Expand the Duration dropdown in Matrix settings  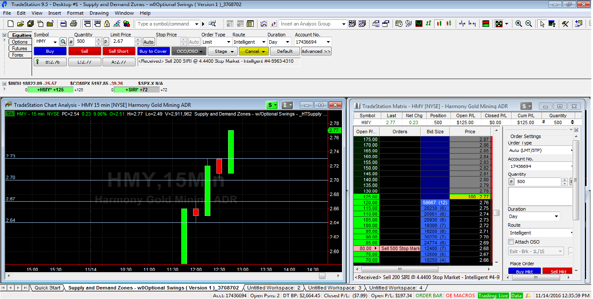click(x=533, y=216)
